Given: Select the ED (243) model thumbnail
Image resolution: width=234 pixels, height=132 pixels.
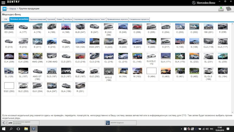Looking at the screenshot, I should (9, 30).
